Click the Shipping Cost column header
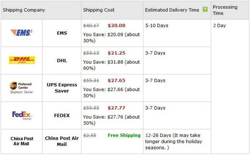The height and width of the screenshot is (155, 250). click(99, 10)
